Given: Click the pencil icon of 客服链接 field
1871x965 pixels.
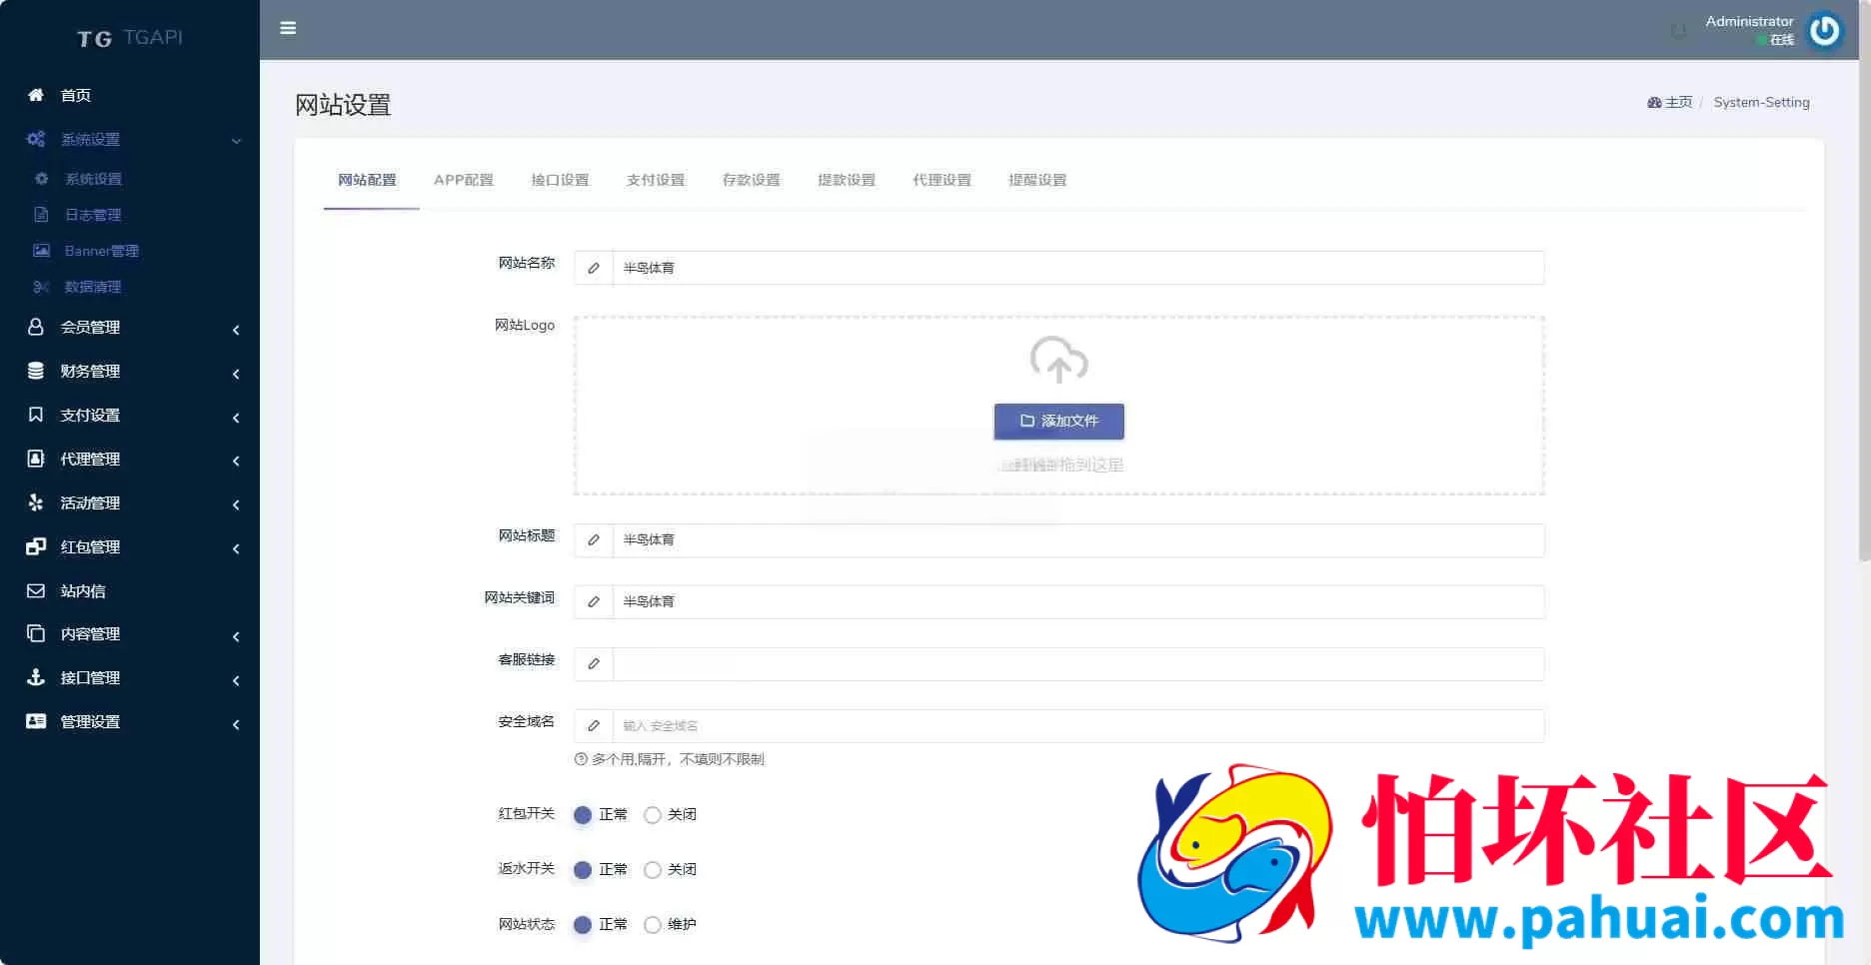Looking at the screenshot, I should click(594, 664).
